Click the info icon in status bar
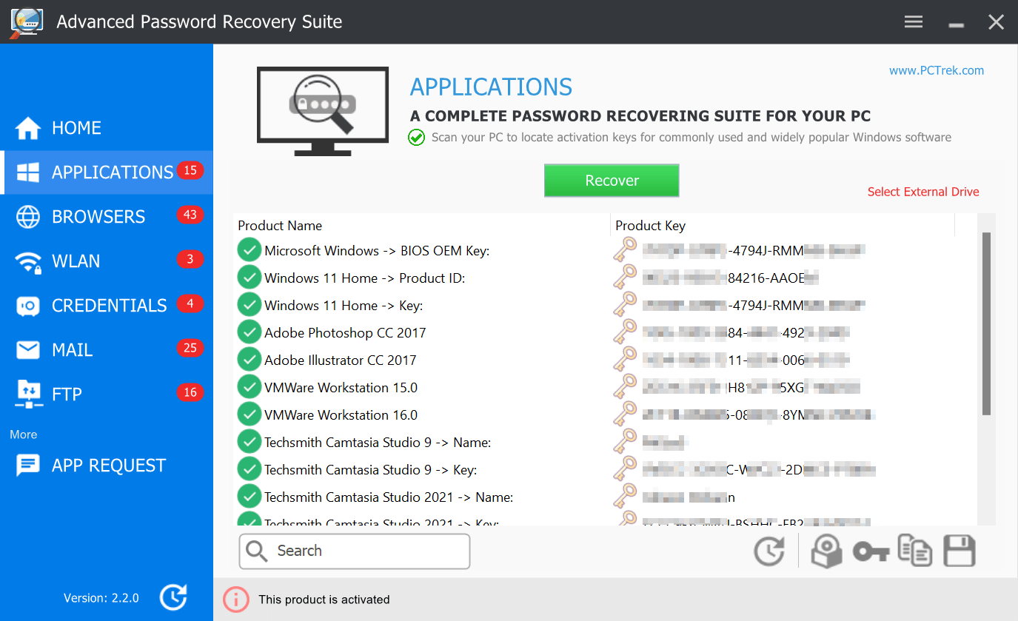 (236, 600)
